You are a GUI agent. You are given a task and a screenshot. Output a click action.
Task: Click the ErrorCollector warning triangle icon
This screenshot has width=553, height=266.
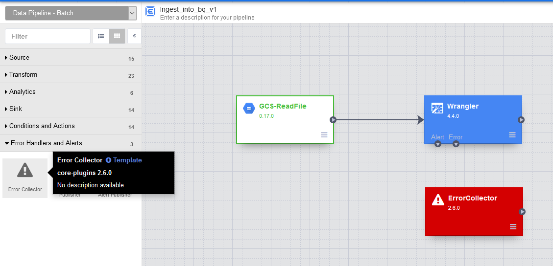[438, 200]
